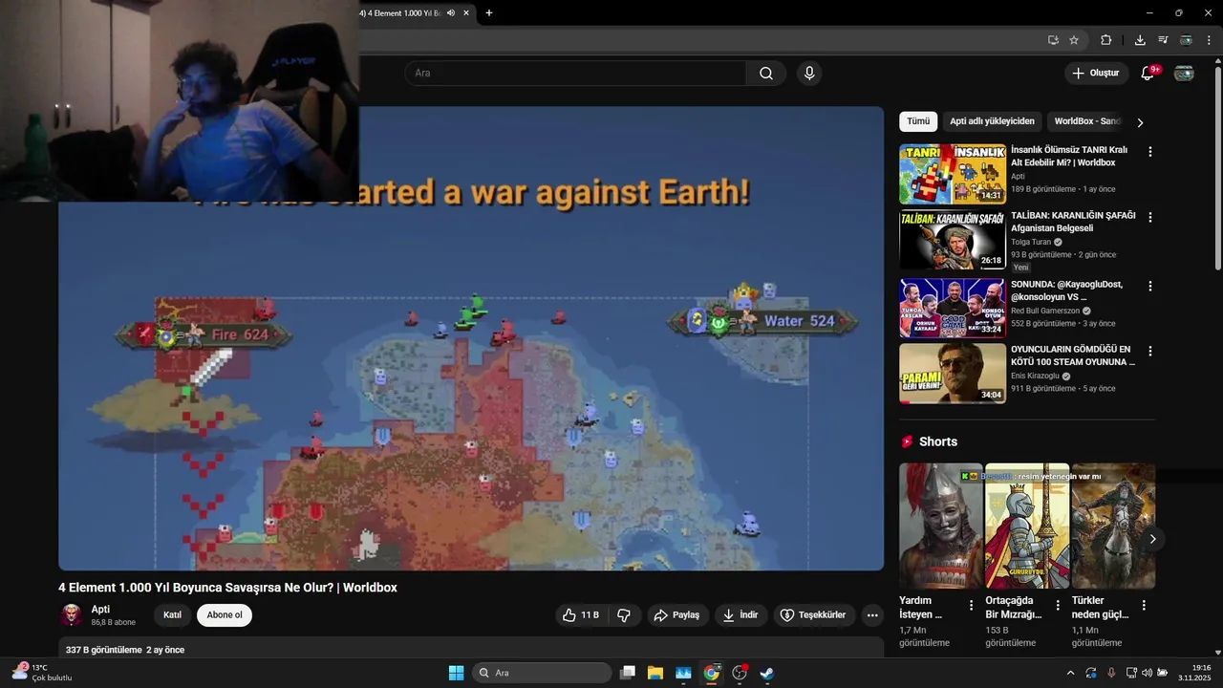Open YouTube notifications bell
Image resolution: width=1223 pixels, height=688 pixels.
click(1148, 74)
